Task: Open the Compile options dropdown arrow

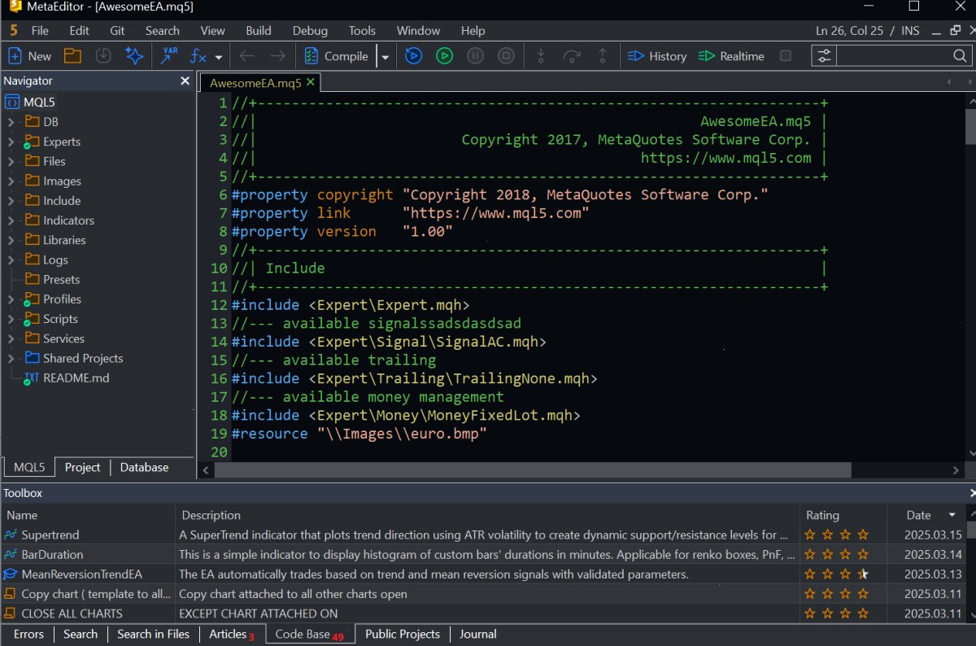Action: (x=385, y=57)
